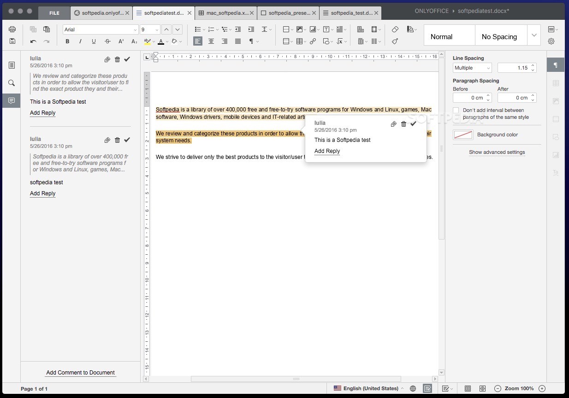Open the Search panel in left sidebar
The image size is (569, 398).
12,83
